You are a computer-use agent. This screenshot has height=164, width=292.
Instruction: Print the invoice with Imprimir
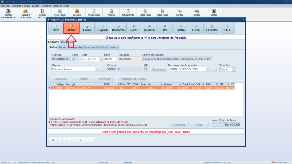click(x=149, y=28)
